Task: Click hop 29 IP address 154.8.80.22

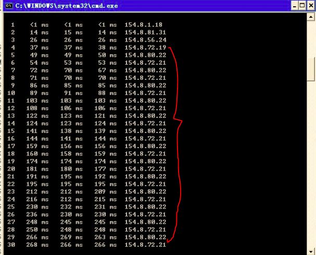Action: (145, 237)
